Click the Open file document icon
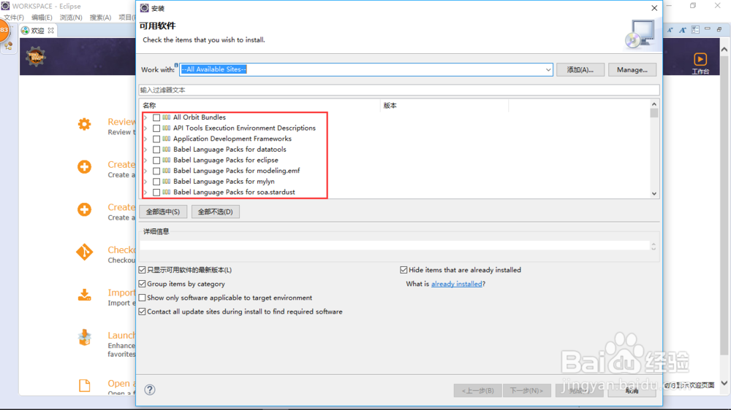This screenshot has height=410, width=731. click(x=84, y=385)
